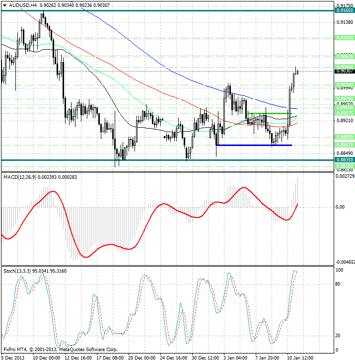
Task: Select the 0.91050 price level label
Action: tap(345, 37)
